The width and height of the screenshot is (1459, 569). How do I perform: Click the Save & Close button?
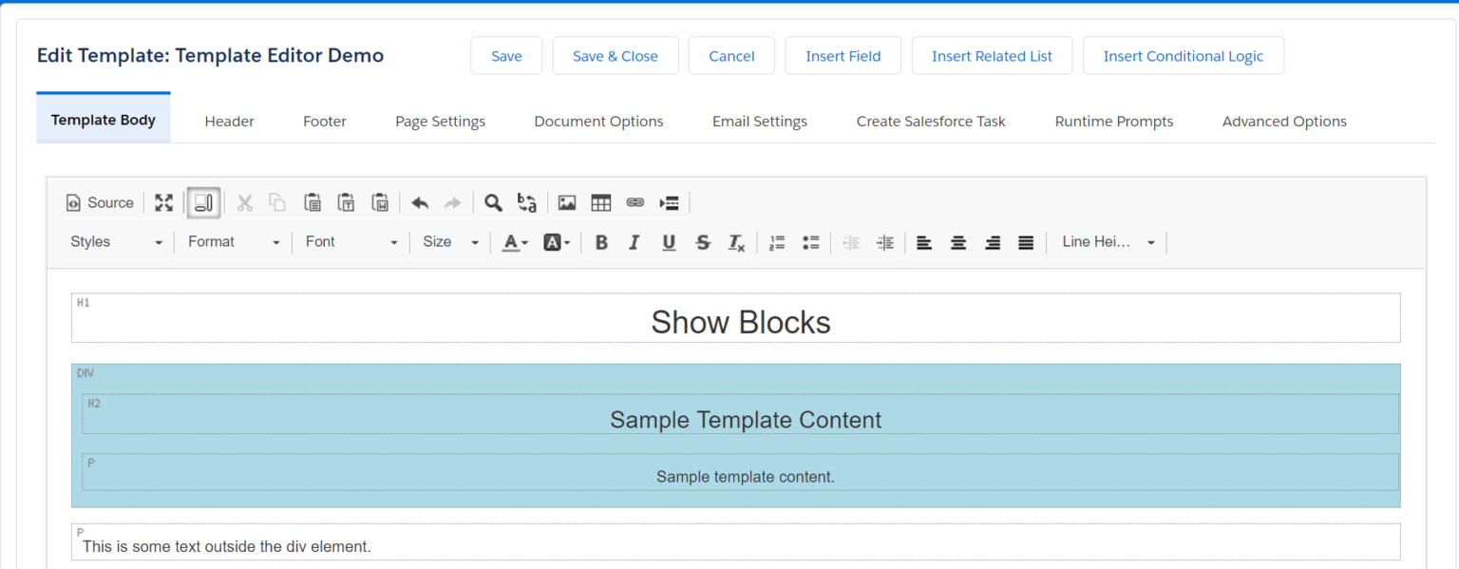pos(615,55)
